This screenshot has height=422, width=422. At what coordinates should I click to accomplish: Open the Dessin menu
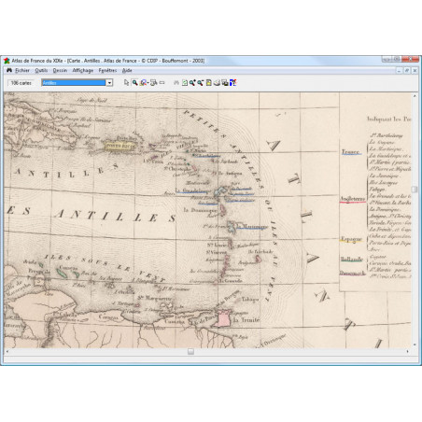[60, 70]
